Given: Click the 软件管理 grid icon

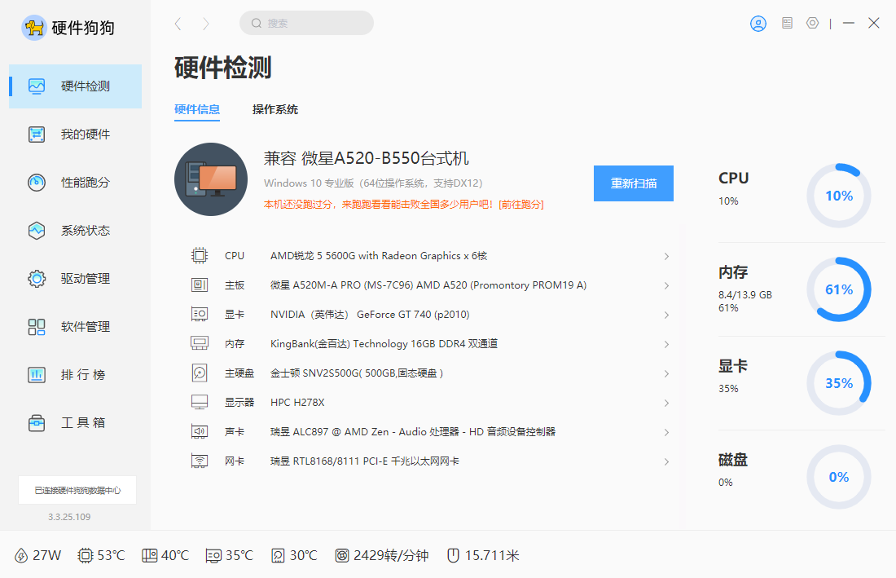Looking at the screenshot, I should pos(37,326).
